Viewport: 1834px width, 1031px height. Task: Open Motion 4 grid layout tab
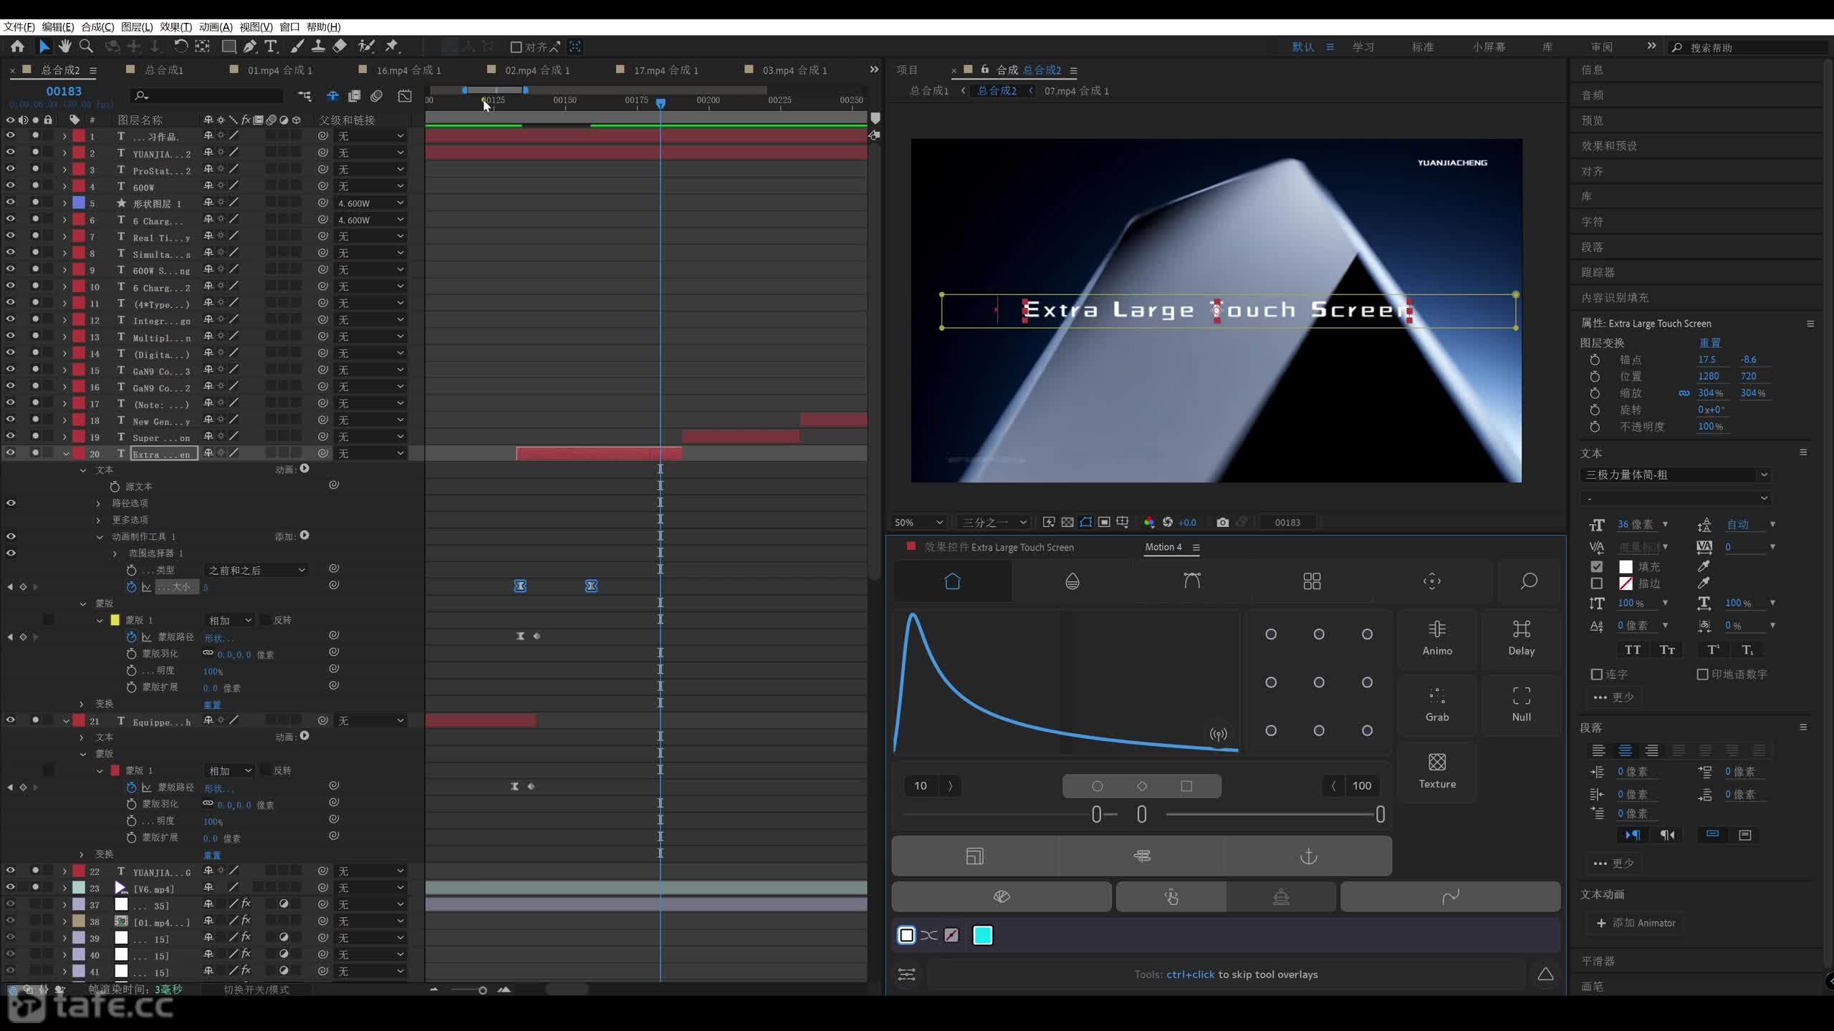coord(1312,581)
